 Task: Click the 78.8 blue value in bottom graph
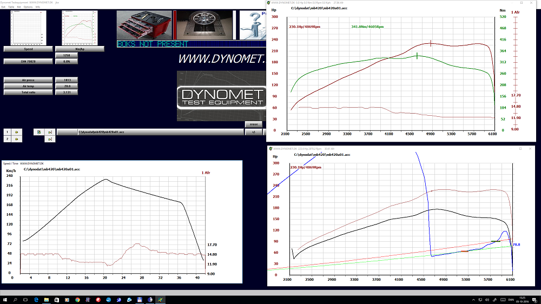click(517, 244)
